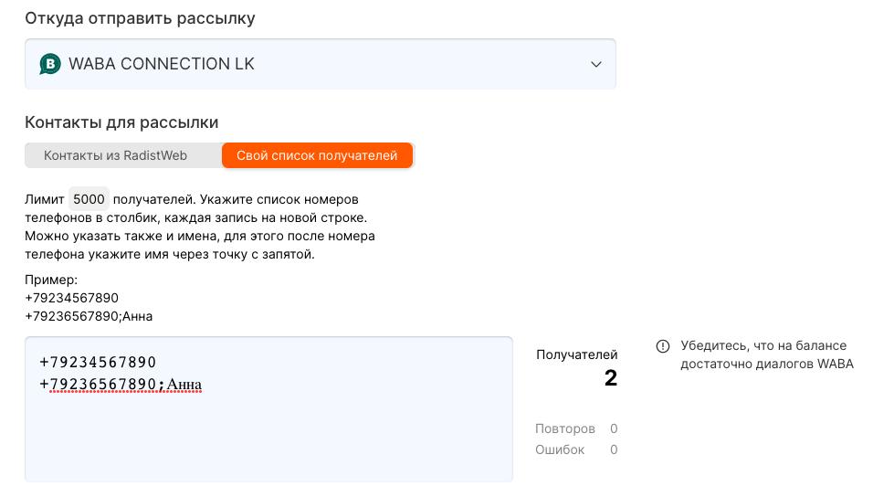Click the Повторов counter row
Screen dimensions: 894x497
point(576,428)
